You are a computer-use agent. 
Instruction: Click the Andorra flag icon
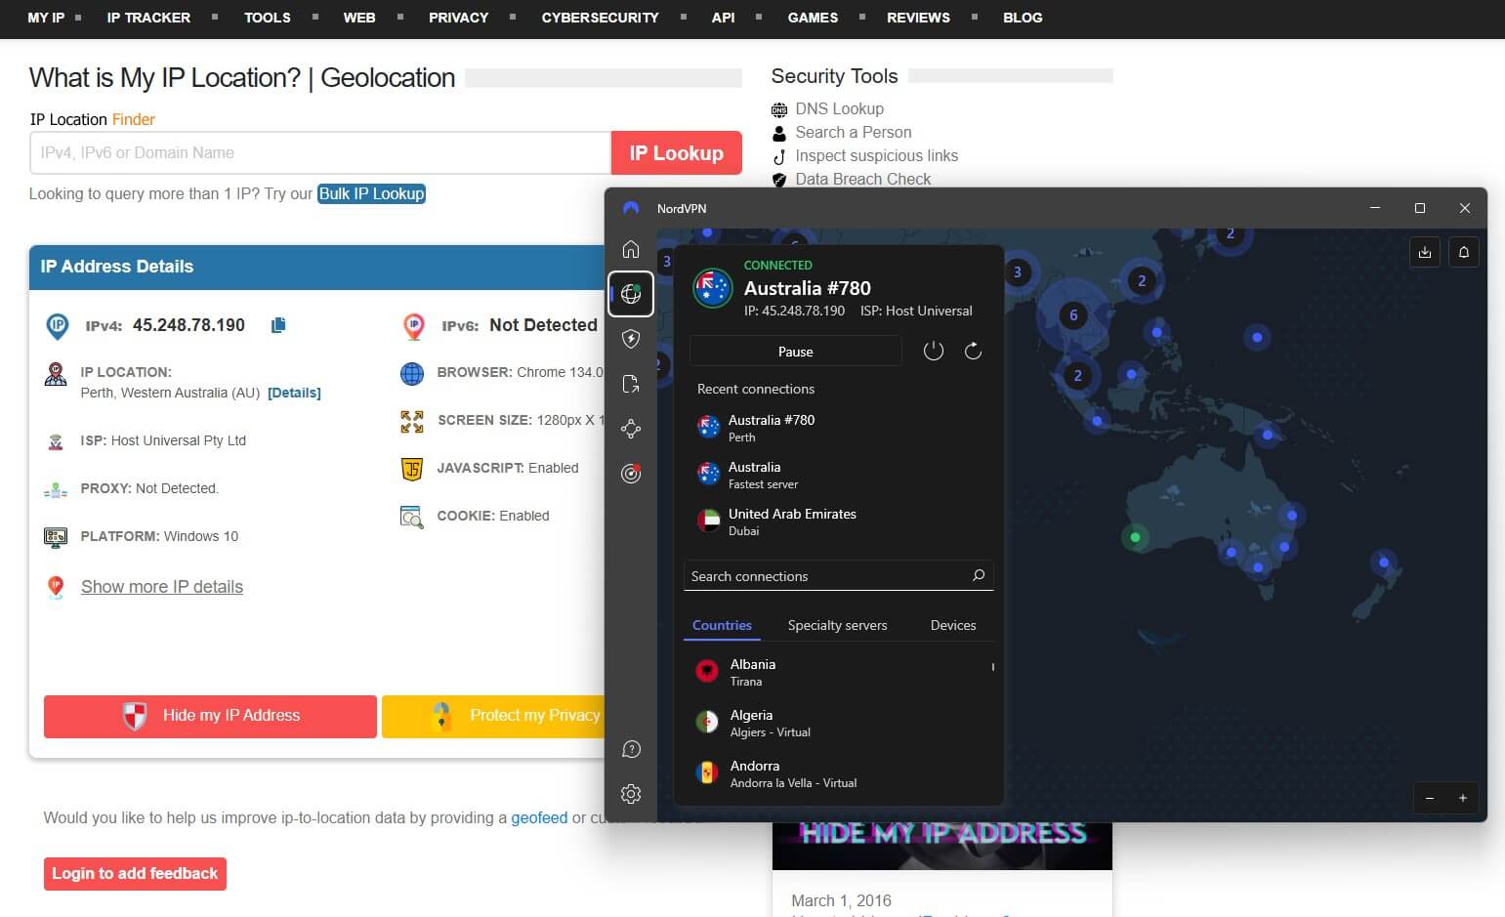[x=707, y=772]
